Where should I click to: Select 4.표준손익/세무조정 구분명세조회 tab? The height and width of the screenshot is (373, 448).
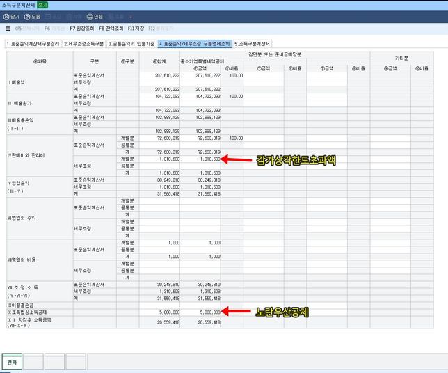[193, 43]
